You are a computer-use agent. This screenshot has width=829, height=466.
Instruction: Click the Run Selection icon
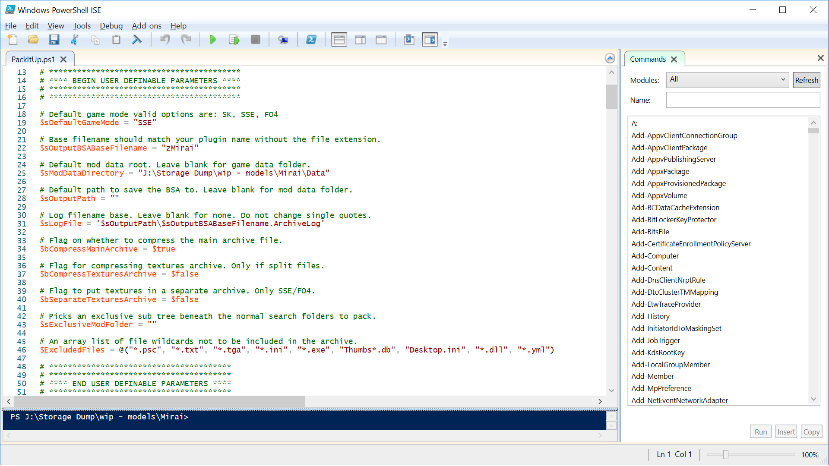point(234,40)
